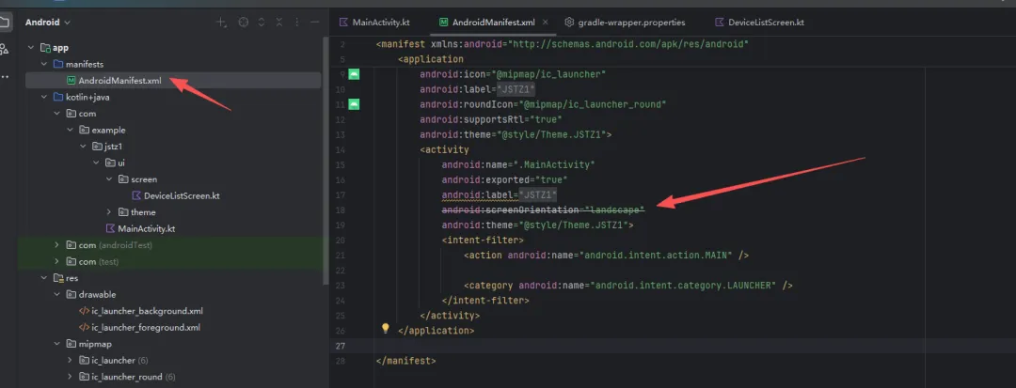Switch to gradle-wrapper.properties tab
Viewport: 1016px width, 388px height.
coord(625,22)
